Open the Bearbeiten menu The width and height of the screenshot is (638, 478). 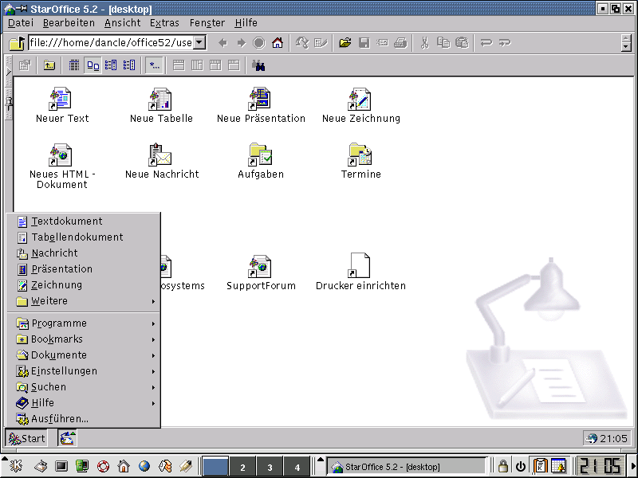pyautogui.click(x=69, y=23)
